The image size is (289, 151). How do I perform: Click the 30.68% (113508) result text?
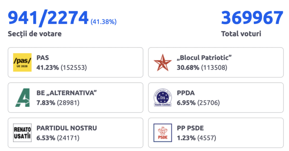coord(202,68)
